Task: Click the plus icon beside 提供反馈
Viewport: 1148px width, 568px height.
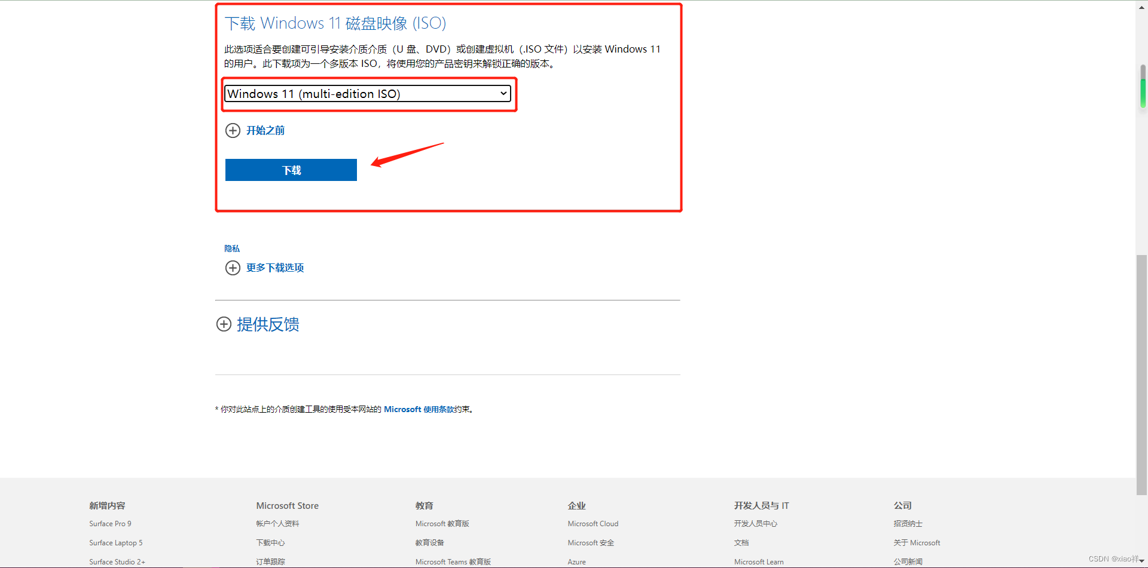Action: 224,324
